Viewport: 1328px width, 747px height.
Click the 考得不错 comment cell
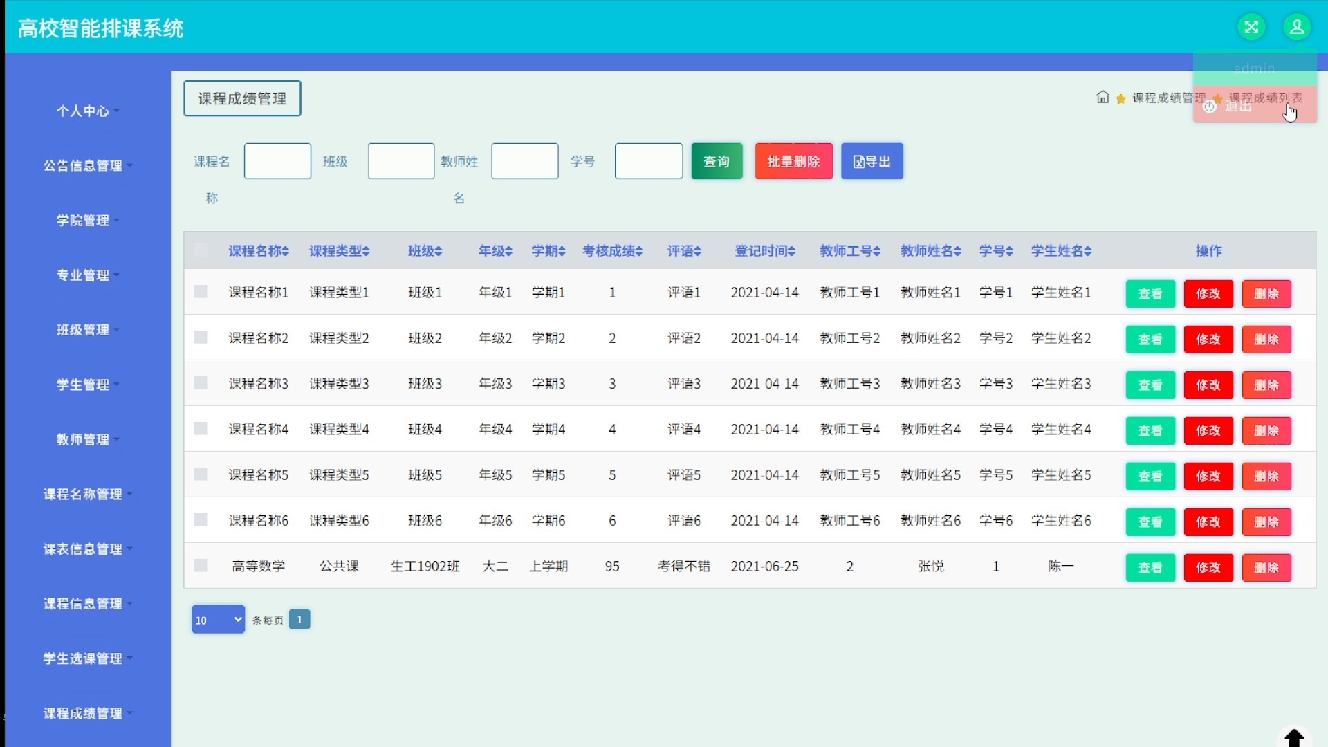tap(683, 566)
